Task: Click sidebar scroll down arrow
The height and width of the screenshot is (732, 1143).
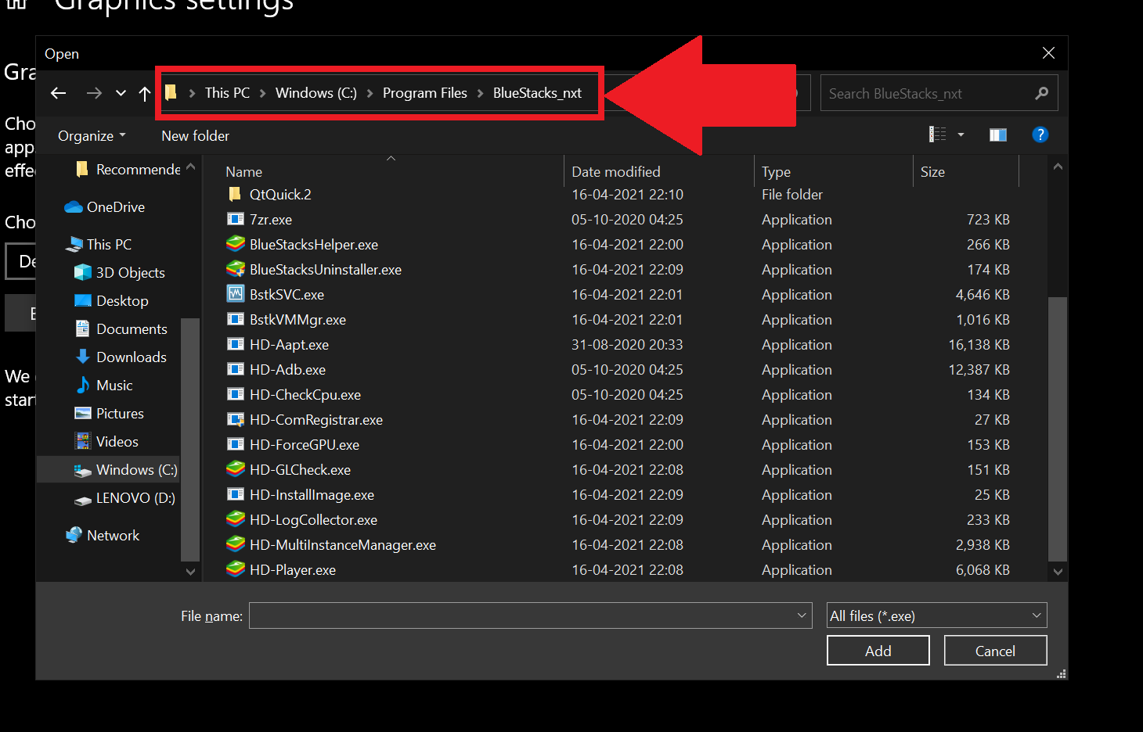Action: click(190, 572)
